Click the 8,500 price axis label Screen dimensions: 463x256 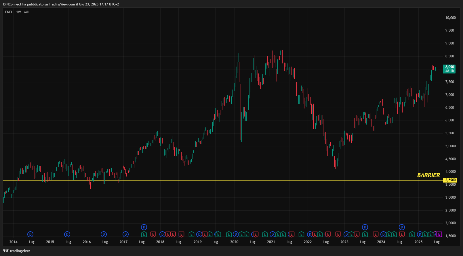pyautogui.click(x=450, y=56)
